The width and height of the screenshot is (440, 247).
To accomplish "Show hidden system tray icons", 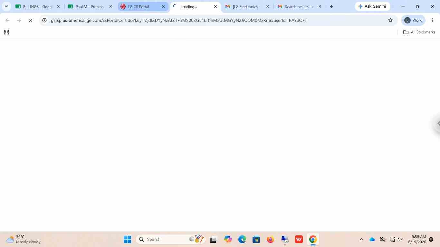I will click(361, 239).
